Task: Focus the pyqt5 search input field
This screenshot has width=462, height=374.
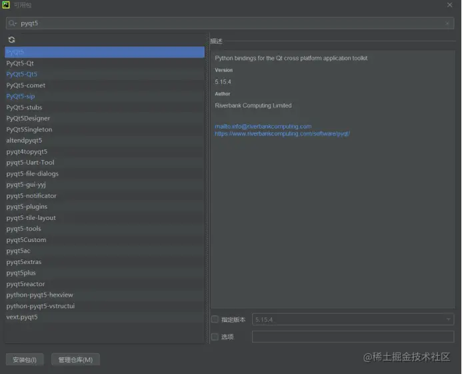Action: point(230,23)
